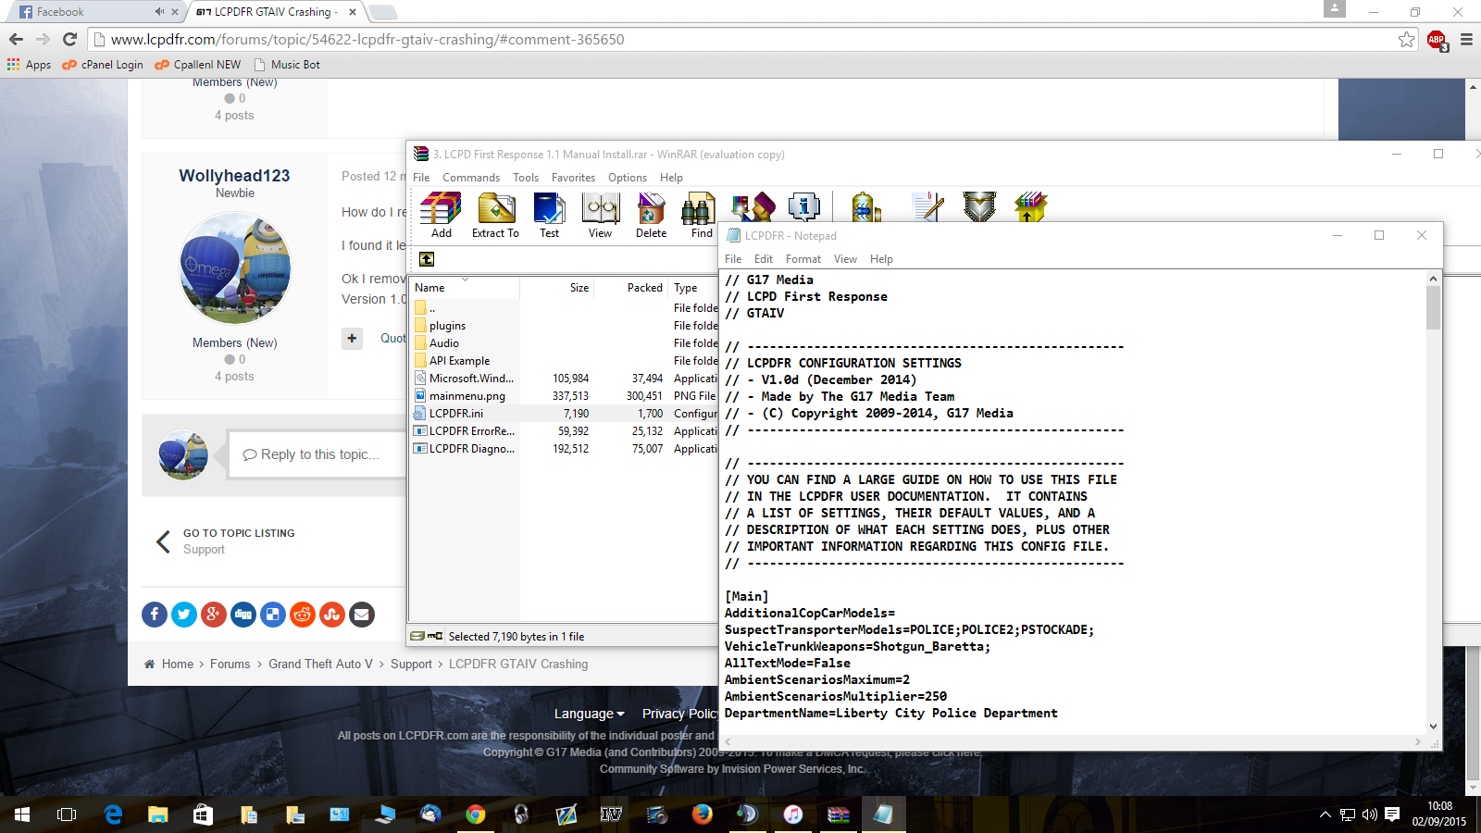Click the Grand Theft Auto V breadcrumb
Image resolution: width=1481 pixels, height=833 pixels.
click(320, 665)
